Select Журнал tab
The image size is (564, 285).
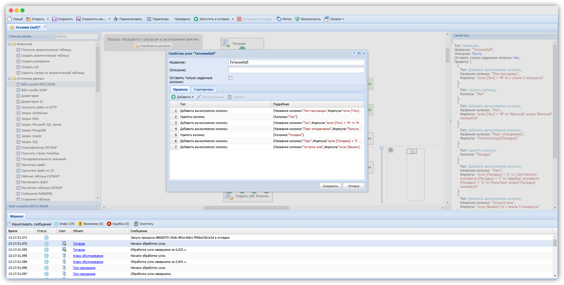[17, 216]
